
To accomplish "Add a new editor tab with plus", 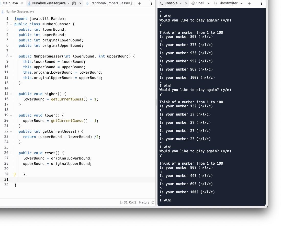I will click(x=140, y=3).
